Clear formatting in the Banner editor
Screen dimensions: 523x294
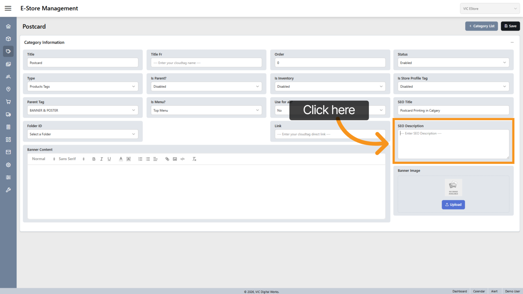(194, 159)
